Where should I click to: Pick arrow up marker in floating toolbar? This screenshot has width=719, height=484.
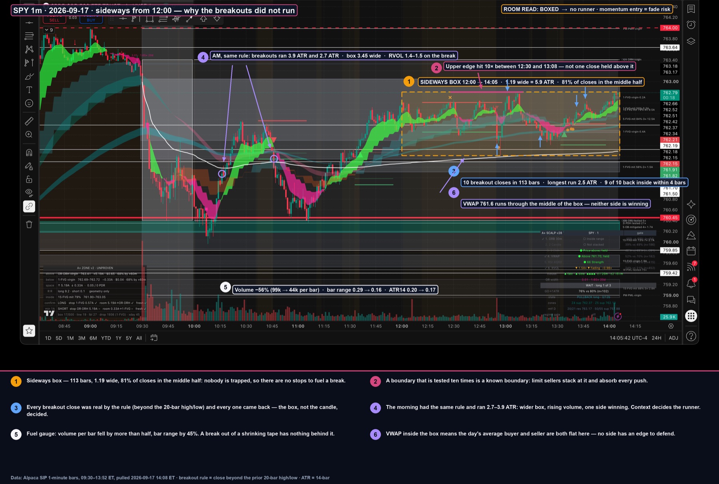(x=203, y=19)
